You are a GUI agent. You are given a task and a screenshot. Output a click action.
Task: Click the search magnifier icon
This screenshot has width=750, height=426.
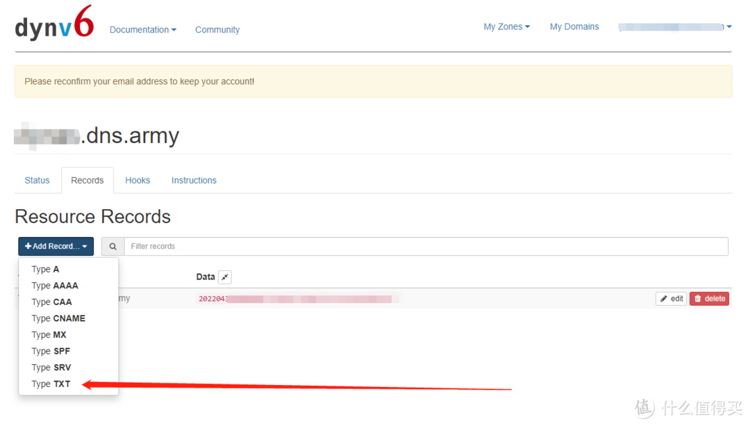click(113, 247)
